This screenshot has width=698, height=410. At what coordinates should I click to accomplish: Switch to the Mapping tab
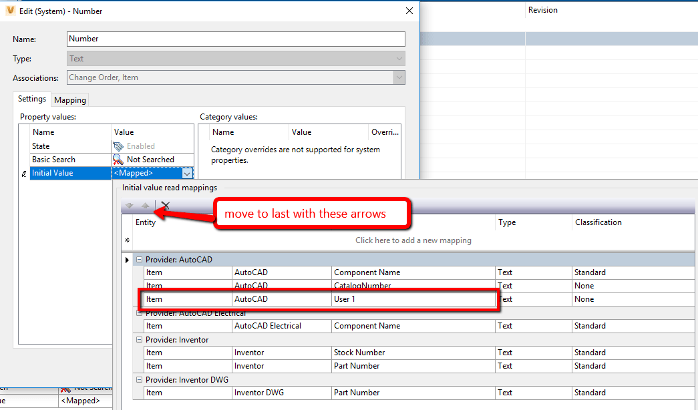[x=69, y=99]
